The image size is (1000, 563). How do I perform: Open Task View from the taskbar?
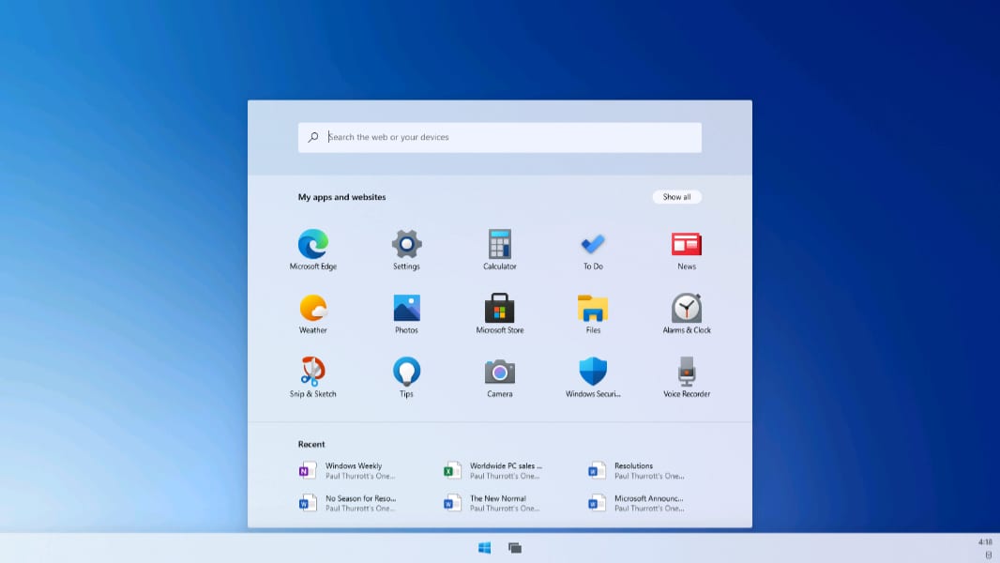[514, 548]
